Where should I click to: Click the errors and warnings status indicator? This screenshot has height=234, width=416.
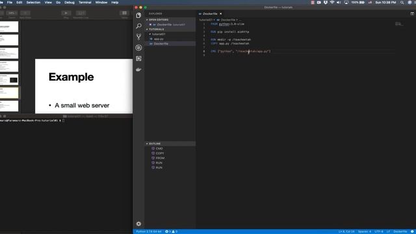point(171,231)
